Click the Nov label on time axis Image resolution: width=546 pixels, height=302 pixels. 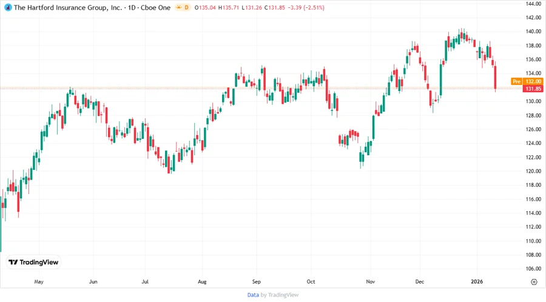coord(371,281)
